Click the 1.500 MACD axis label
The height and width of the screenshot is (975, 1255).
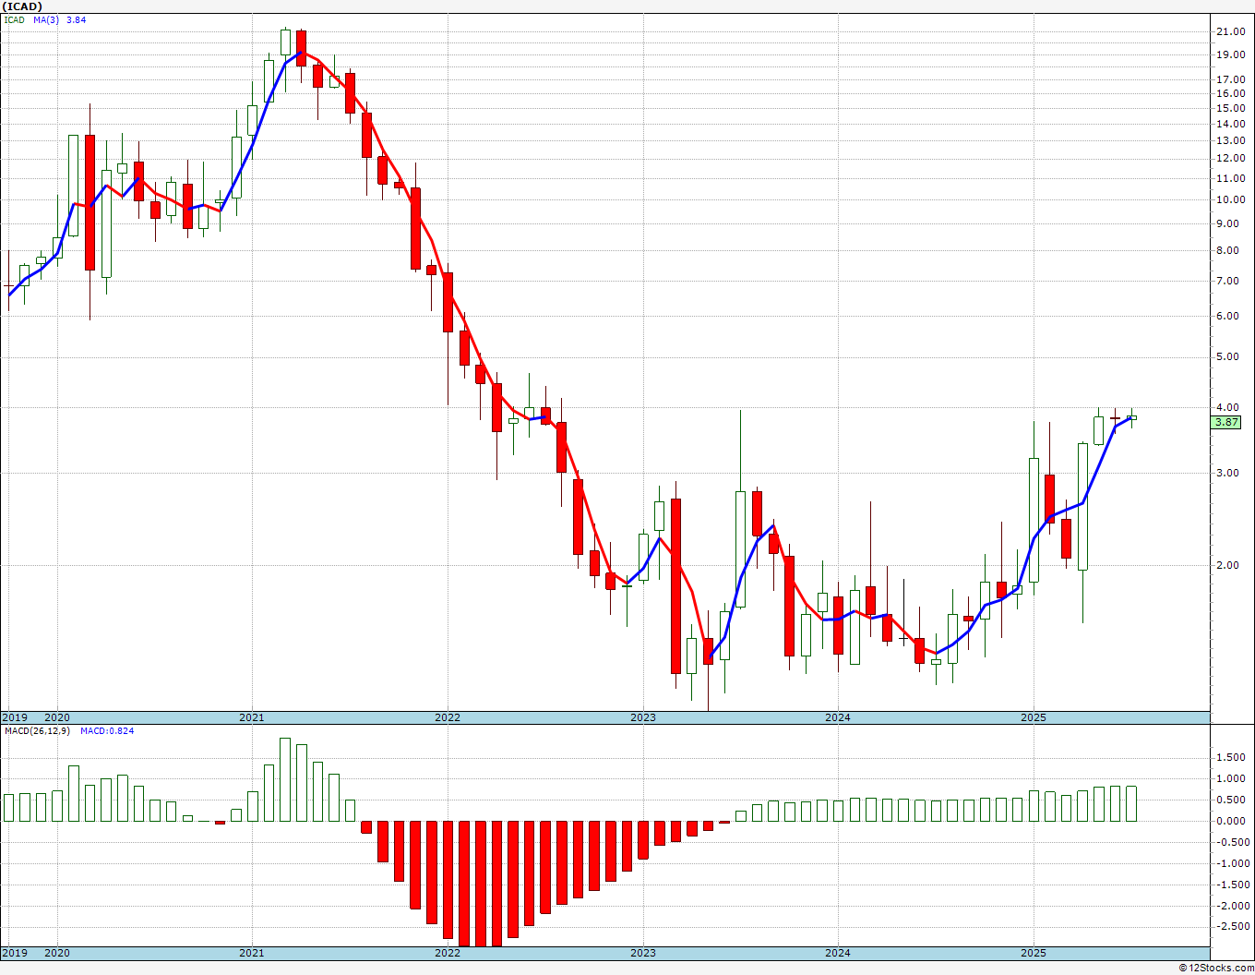click(x=1231, y=758)
